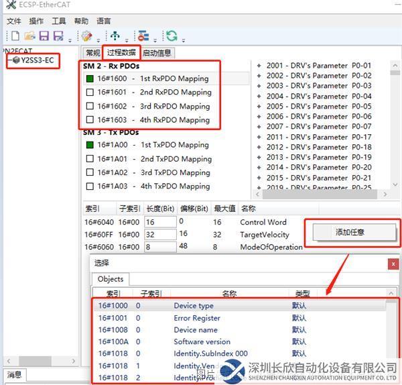Image resolution: width=402 pixels, height=385 pixels.
Task: Click the 长度 field showing 32 for TargetVelocity
Action: coord(159,235)
